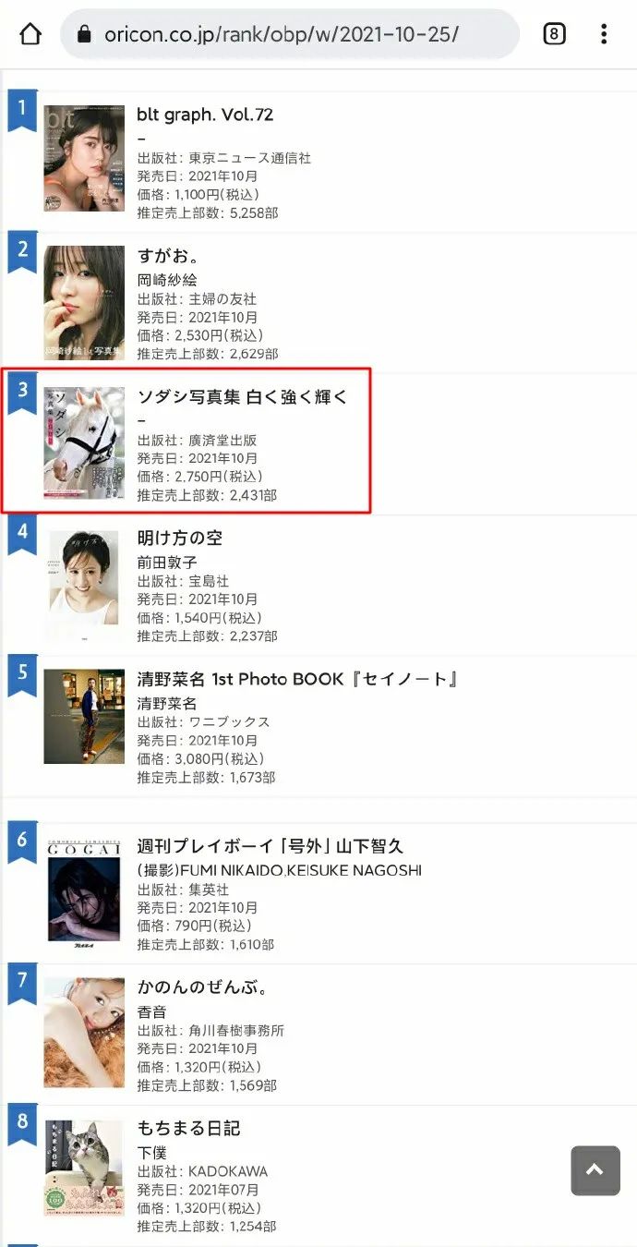Image resolution: width=637 pixels, height=1247 pixels.
Task: Click the GOGAI magazine cover thumbnail
Action: pos(84,892)
